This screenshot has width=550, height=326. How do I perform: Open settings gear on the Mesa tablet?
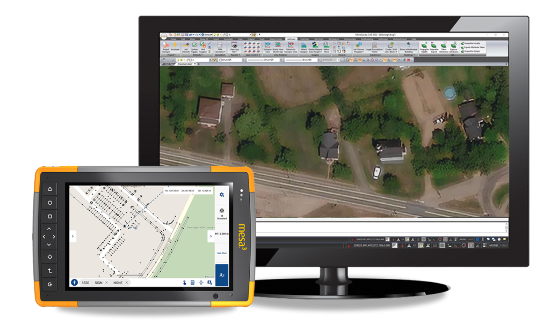coord(221,194)
